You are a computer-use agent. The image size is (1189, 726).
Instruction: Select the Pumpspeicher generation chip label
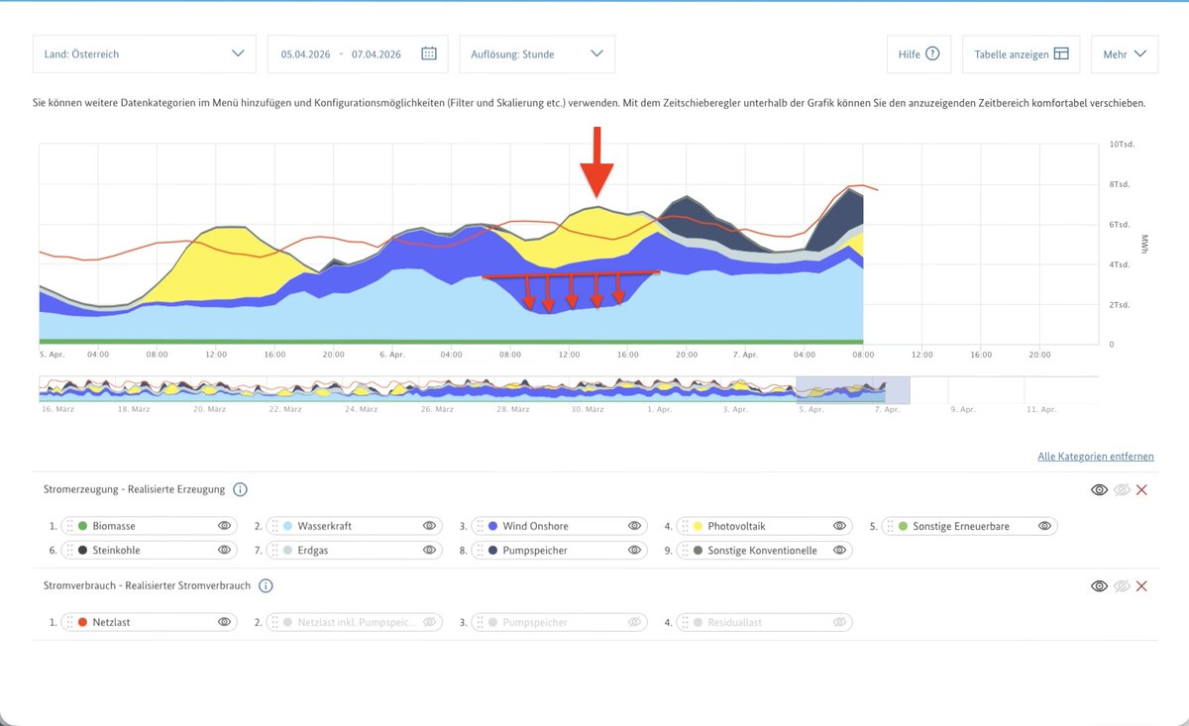(535, 551)
